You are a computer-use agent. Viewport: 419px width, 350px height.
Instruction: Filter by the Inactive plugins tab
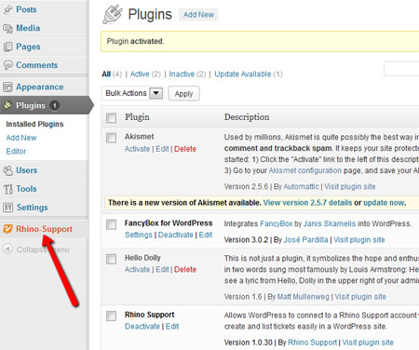[x=182, y=74]
